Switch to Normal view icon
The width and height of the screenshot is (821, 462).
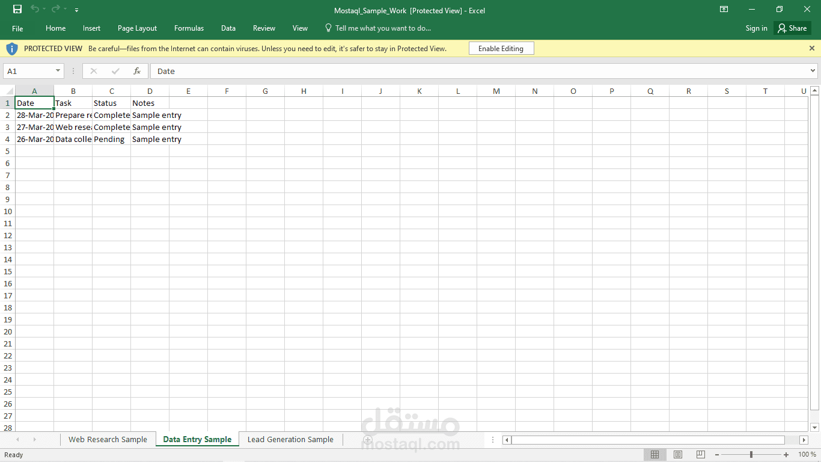point(655,455)
